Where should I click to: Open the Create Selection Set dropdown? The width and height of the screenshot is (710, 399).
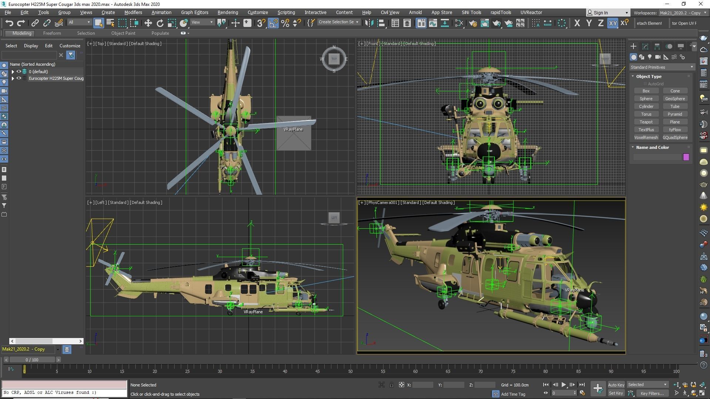tap(338, 22)
